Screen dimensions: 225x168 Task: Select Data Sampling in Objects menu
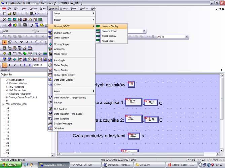[72, 118]
